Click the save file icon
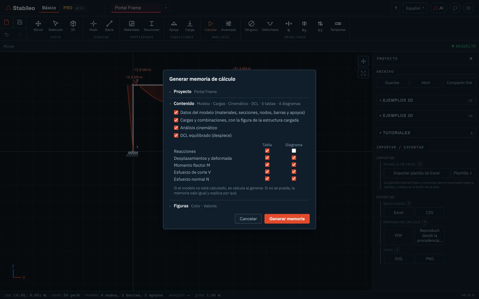Viewport: 479px width, 299px height. [x=20, y=22]
